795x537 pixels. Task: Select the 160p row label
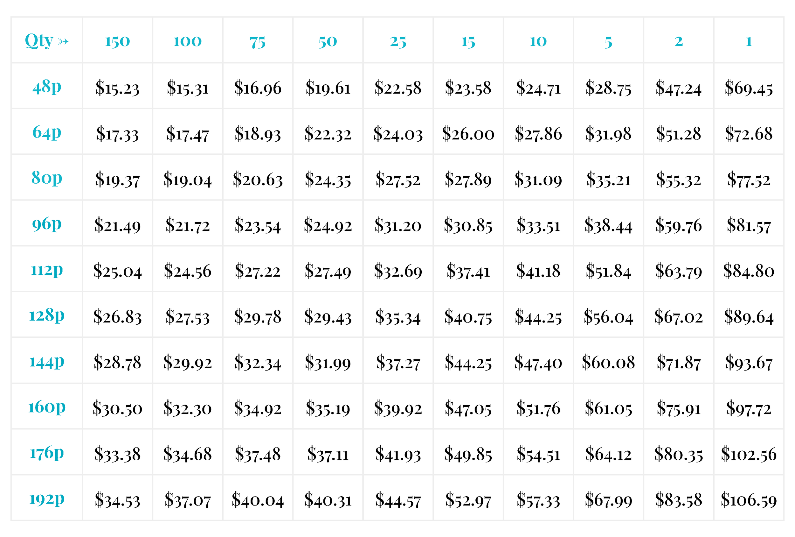point(47,406)
